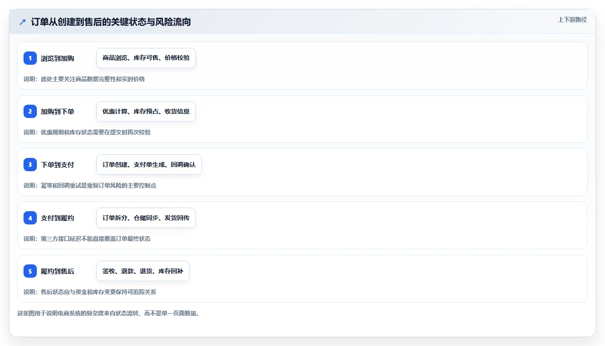
Task: Select the 下单到支付 step label
Action: click(57, 165)
